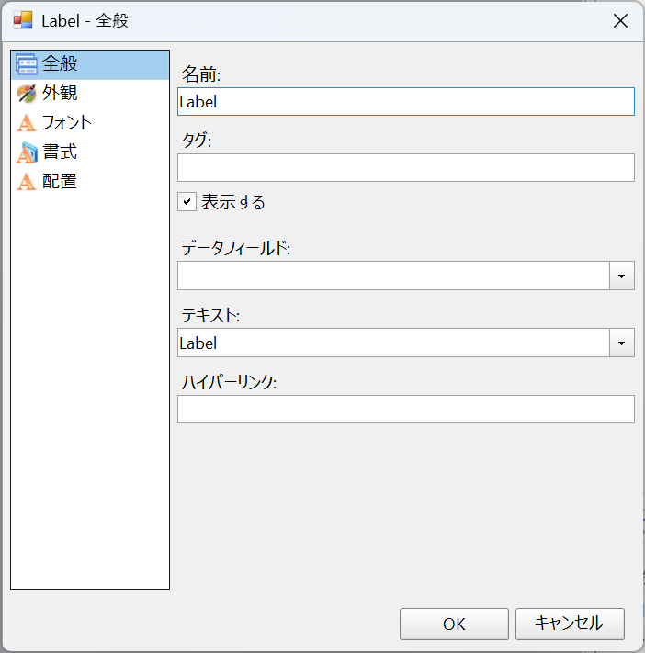Click the キャンセル button
This screenshot has height=653, width=645.
(570, 624)
